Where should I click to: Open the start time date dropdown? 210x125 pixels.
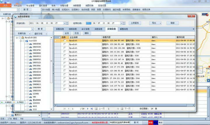[x=64, y=23]
